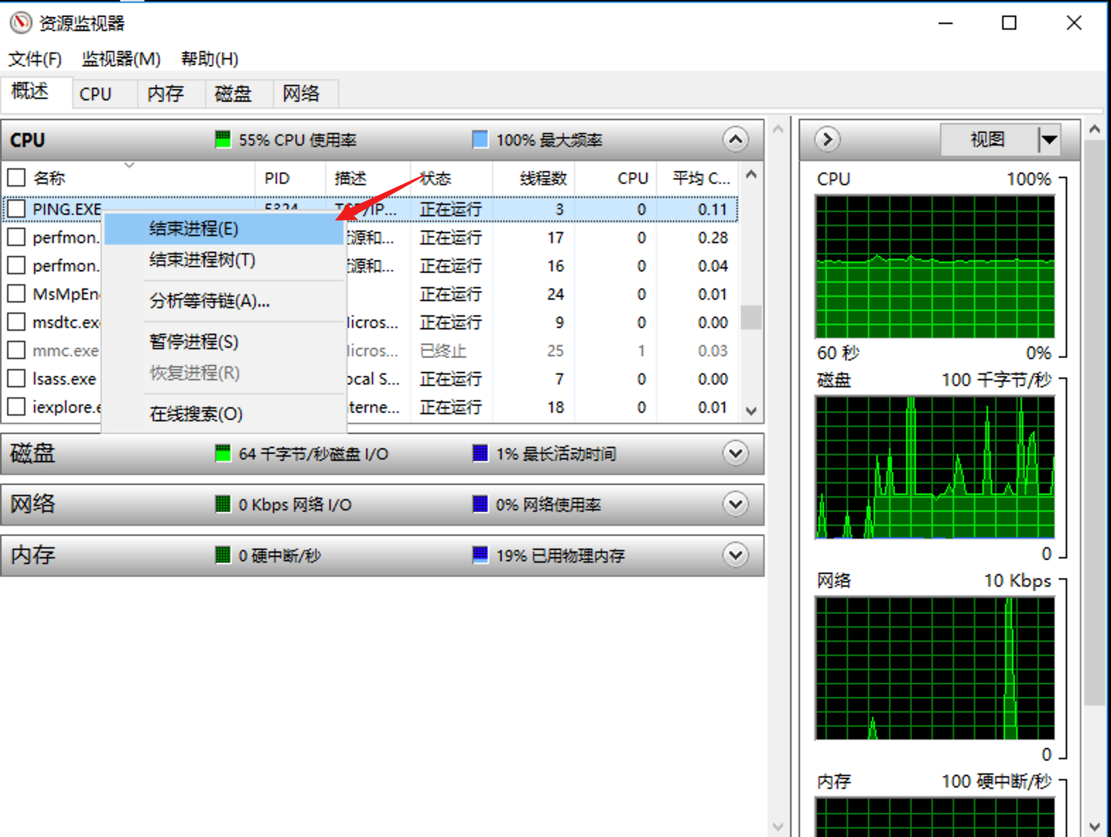The image size is (1111, 837).
Task: Click process list scrollbar up arrow
Action: 751,175
